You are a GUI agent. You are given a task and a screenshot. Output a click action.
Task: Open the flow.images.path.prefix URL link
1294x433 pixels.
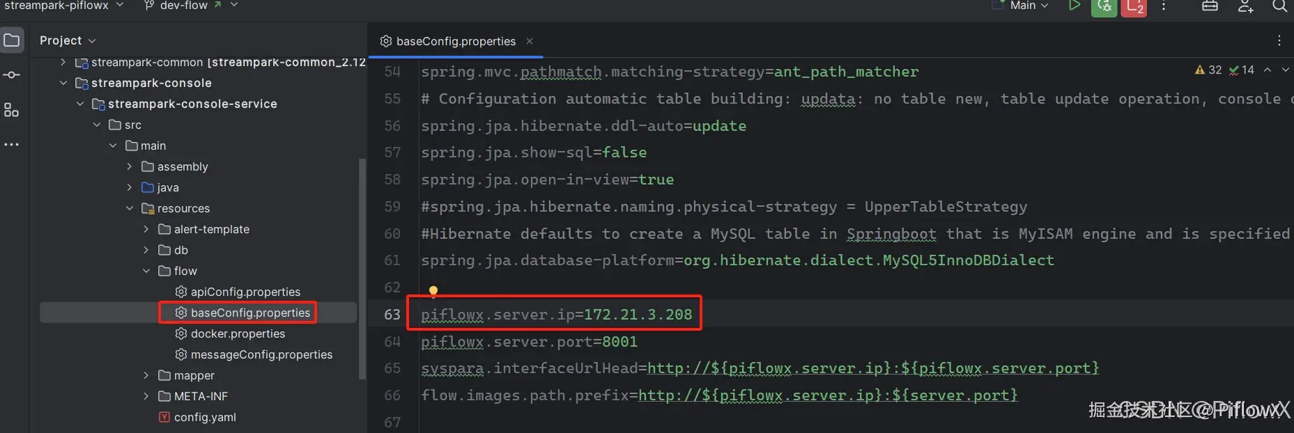(x=828, y=395)
